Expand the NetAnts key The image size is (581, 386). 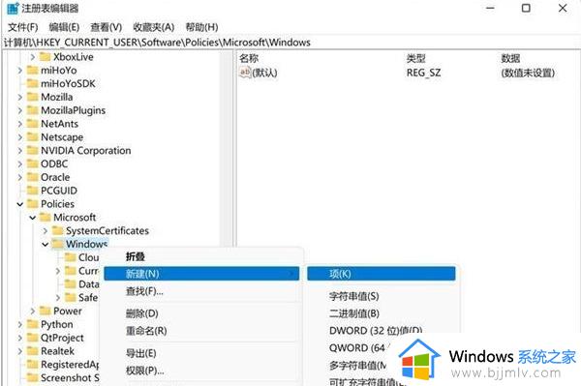tap(20, 124)
